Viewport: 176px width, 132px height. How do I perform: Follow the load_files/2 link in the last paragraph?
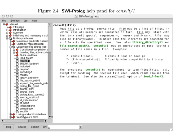point(153,76)
